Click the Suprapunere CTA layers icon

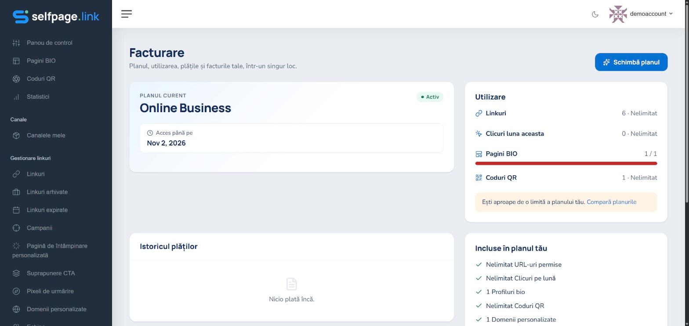click(x=16, y=273)
